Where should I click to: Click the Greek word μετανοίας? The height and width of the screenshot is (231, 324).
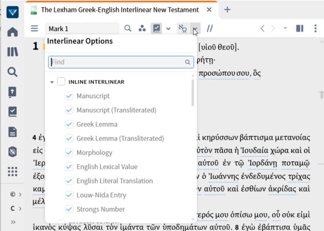pyautogui.click(x=293, y=138)
